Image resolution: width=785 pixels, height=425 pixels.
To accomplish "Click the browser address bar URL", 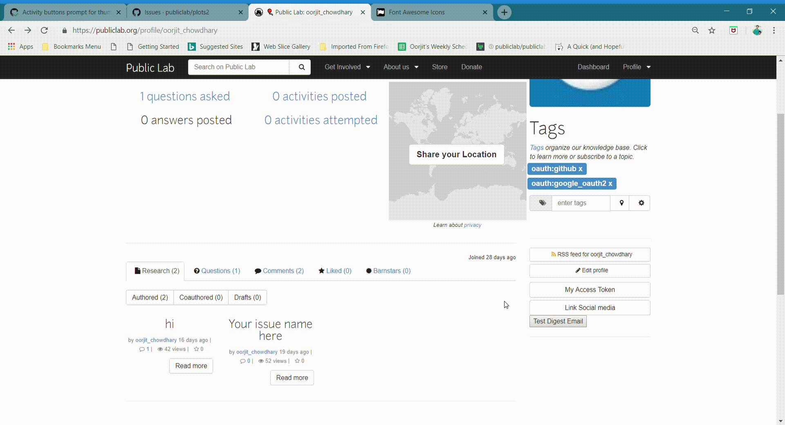I will click(x=145, y=30).
